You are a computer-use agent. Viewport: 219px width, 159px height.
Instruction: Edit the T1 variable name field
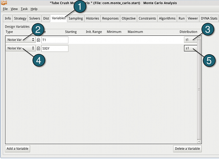pos(55,40)
